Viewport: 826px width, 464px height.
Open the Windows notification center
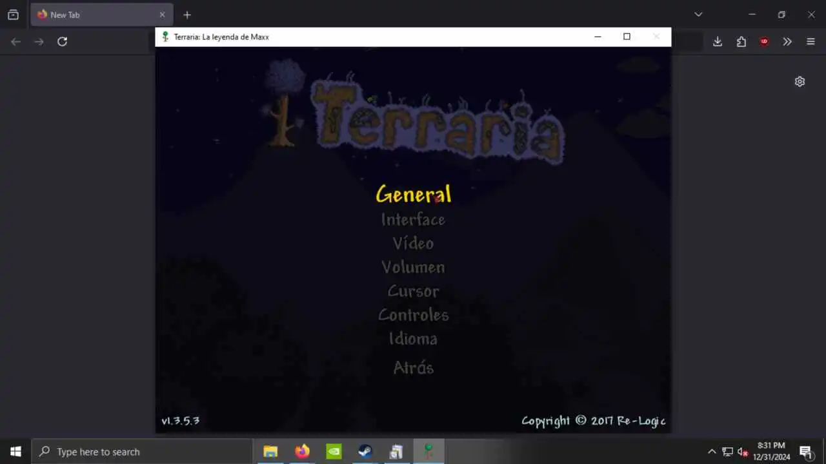pyautogui.click(x=806, y=452)
